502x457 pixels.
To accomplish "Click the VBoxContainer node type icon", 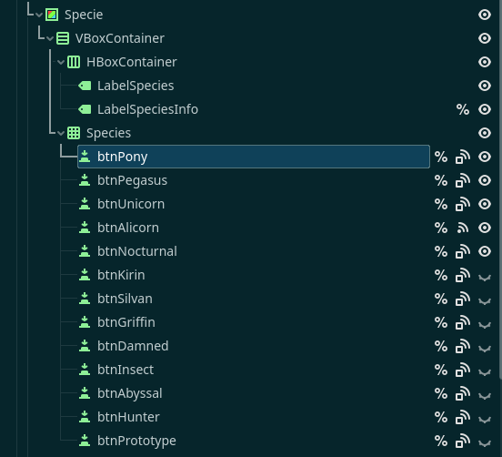I will coord(63,38).
